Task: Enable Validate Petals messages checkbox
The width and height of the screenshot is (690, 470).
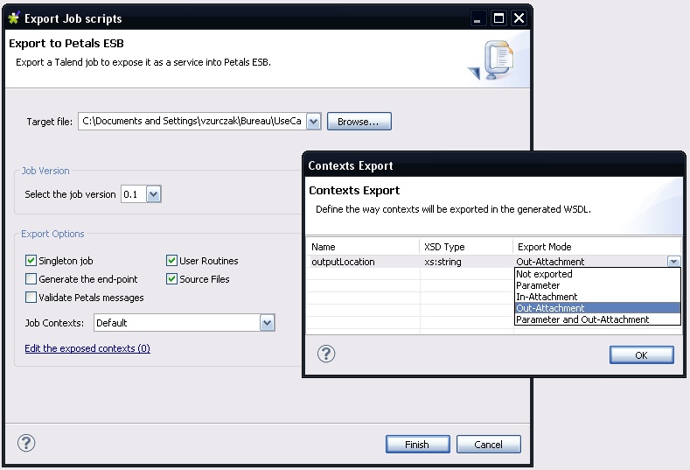Action: (31, 298)
